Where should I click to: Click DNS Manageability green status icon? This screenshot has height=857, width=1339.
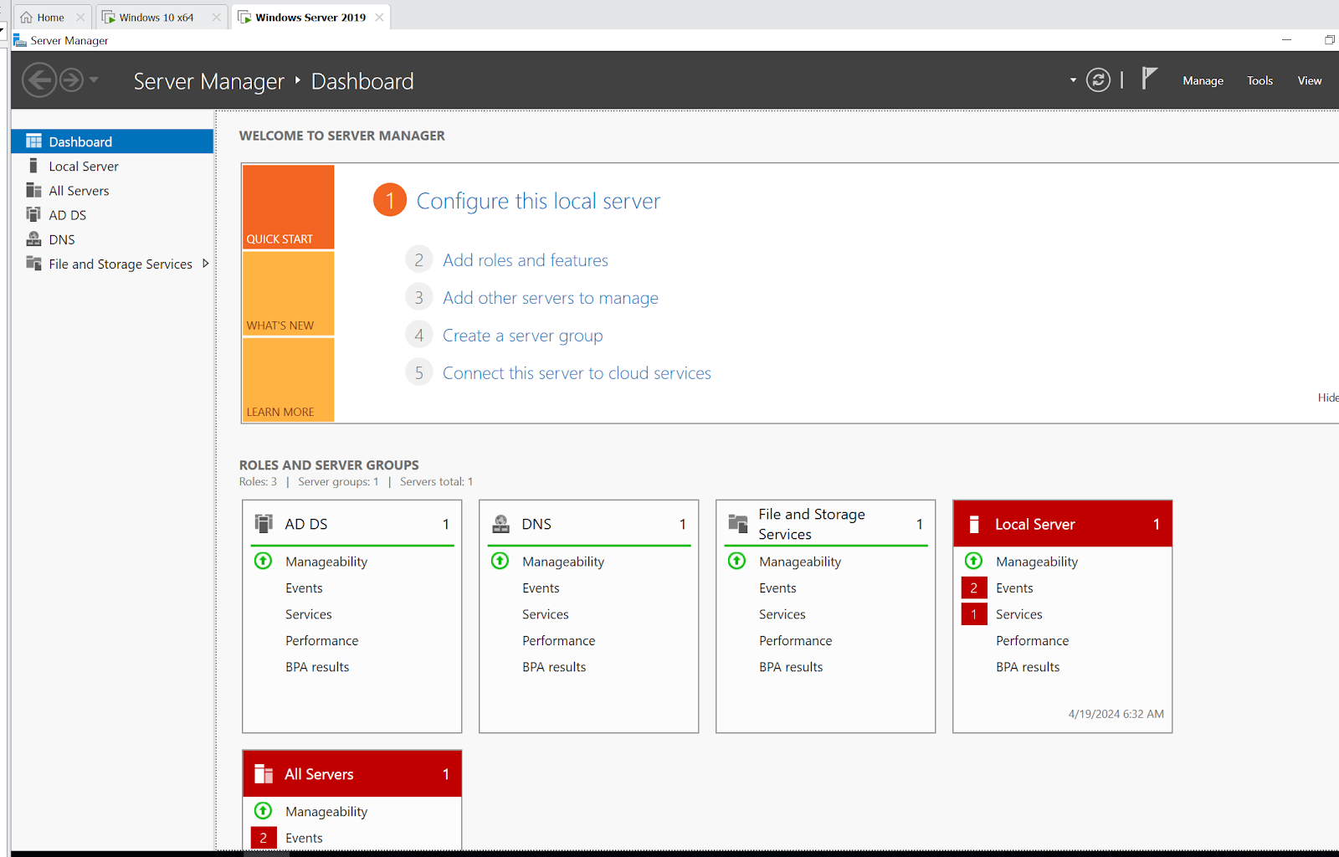[x=500, y=561]
